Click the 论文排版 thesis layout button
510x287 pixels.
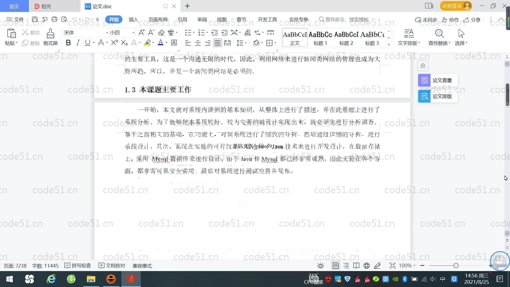pos(438,96)
